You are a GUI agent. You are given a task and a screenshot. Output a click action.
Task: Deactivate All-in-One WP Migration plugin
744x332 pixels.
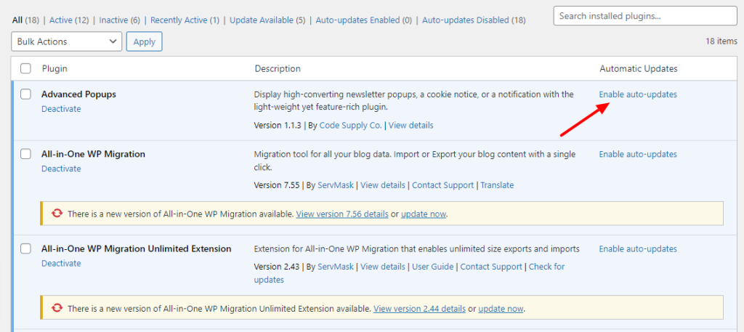pos(61,169)
